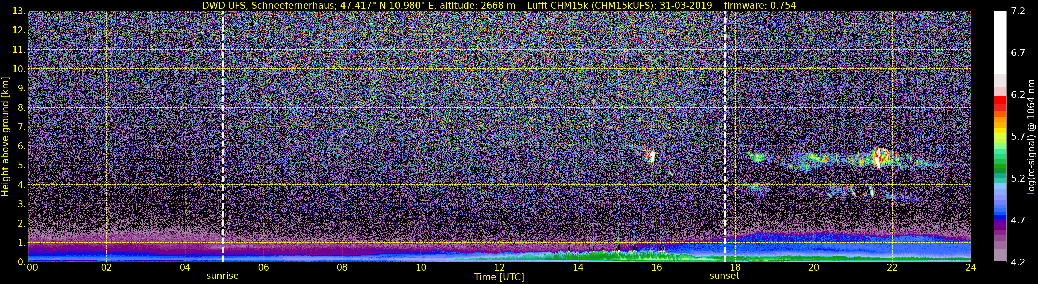Click time axis tick '04'
This screenshot has width=1038, height=284.
click(x=185, y=267)
